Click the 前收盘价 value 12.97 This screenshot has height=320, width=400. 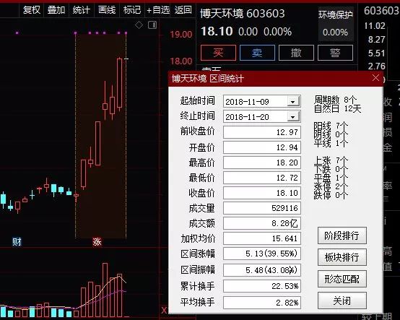tap(262, 132)
